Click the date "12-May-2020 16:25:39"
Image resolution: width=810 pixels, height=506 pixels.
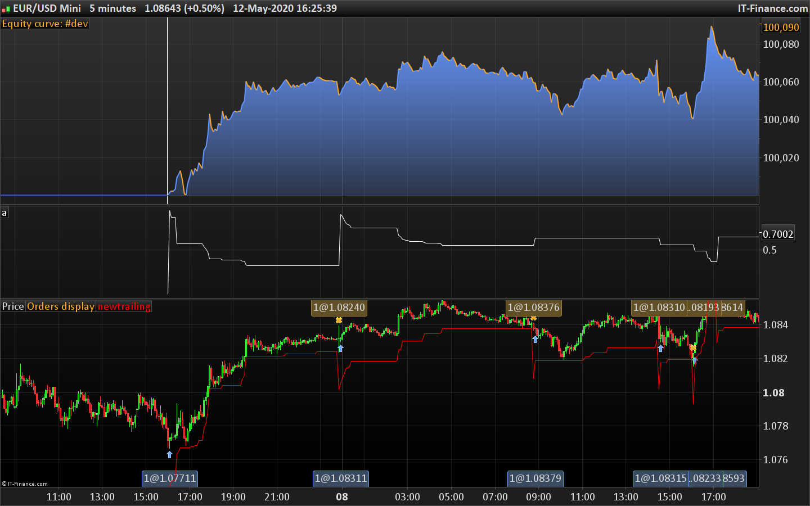point(285,8)
